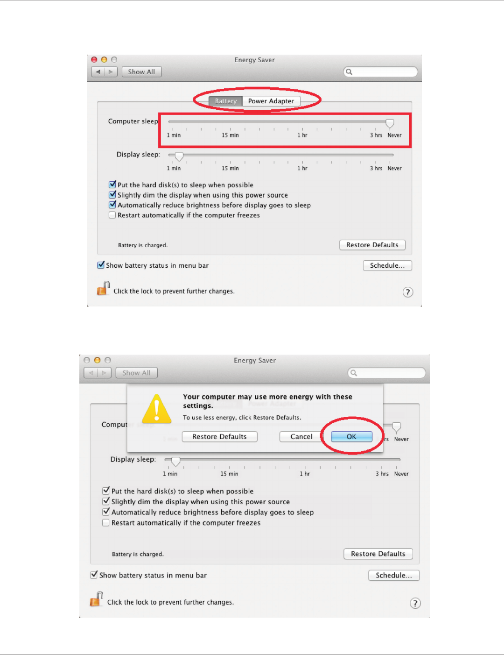The image size is (504, 655).
Task: Click the Computer sleep slider handle in the upper window
Action: point(390,123)
